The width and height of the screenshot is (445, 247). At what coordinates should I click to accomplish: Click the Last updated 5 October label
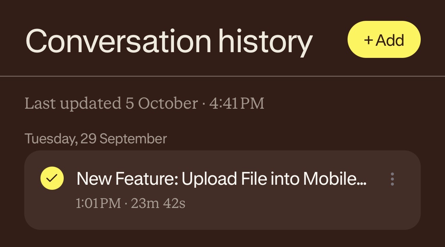[x=111, y=103]
